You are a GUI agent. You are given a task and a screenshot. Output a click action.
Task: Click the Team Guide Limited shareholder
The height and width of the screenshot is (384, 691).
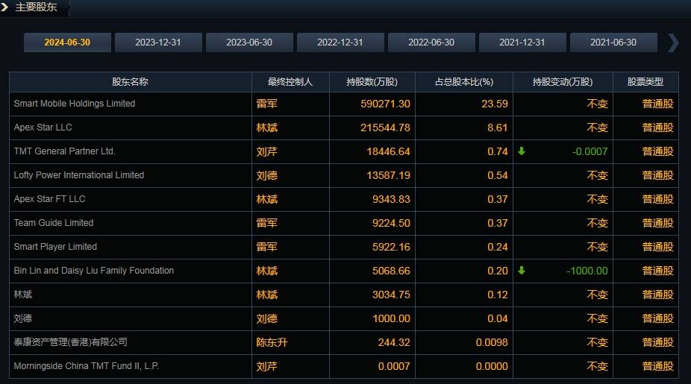tap(53, 222)
